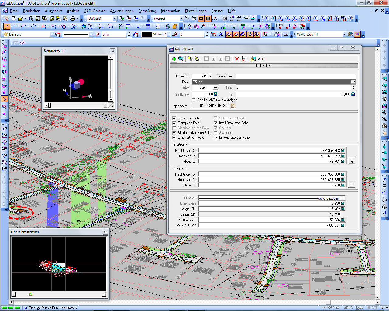Open the Datei menu
389x311 pixels.
(14, 11)
